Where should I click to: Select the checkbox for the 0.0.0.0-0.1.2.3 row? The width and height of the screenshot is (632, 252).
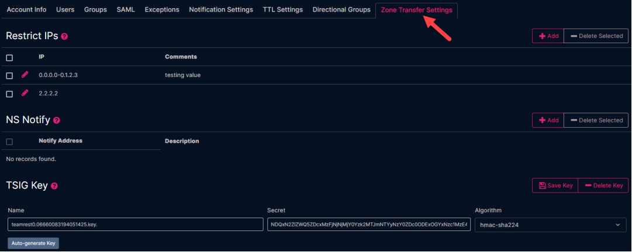click(x=9, y=76)
